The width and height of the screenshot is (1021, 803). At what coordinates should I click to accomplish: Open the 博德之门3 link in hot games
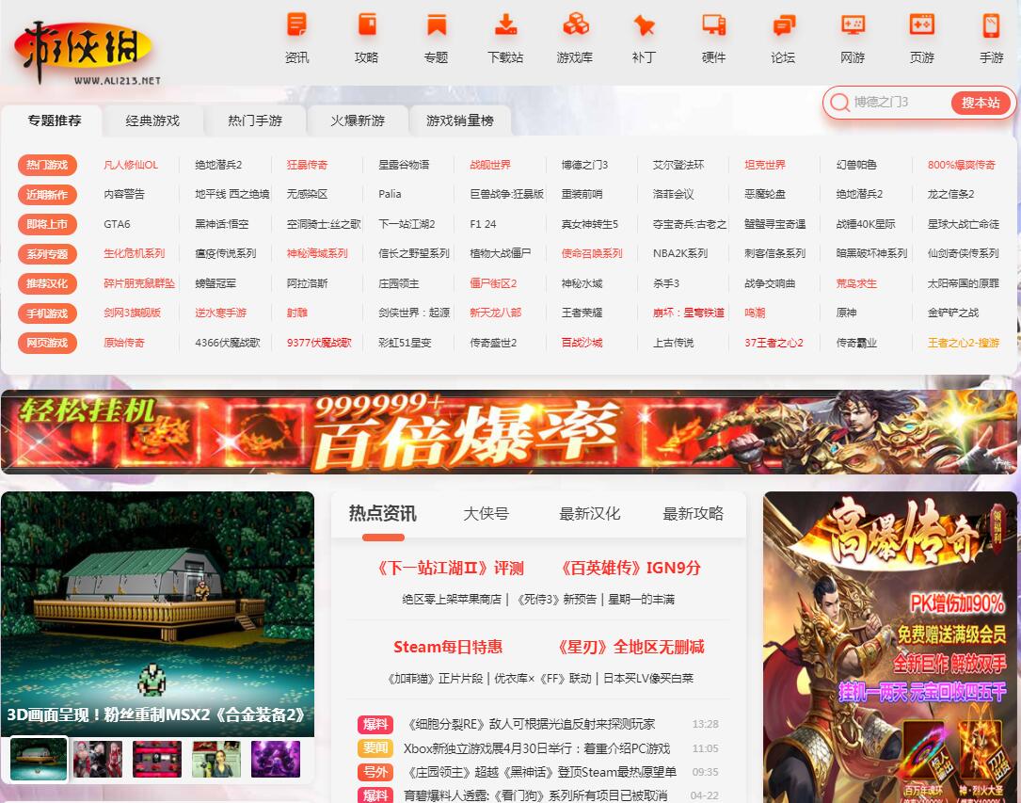point(584,165)
